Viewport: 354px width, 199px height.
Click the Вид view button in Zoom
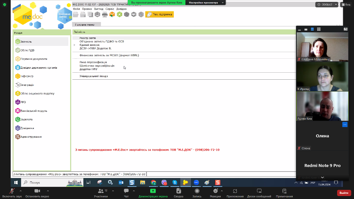click(346, 4)
